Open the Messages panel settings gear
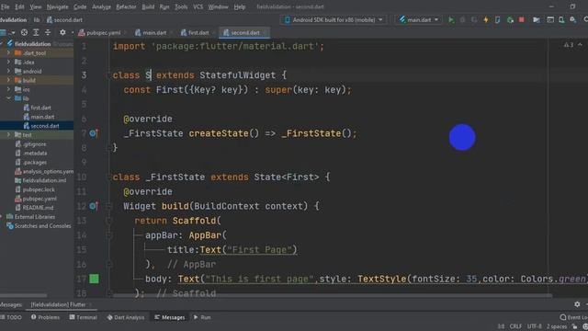This screenshot has height=331, width=588. (577, 304)
